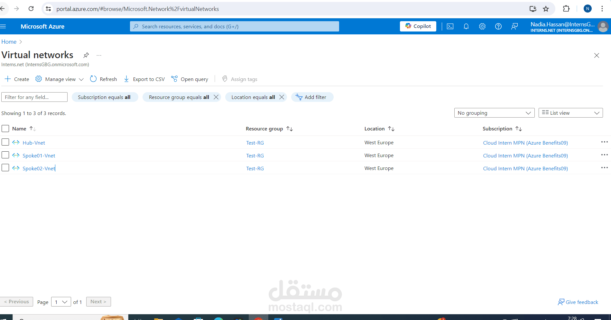Image resolution: width=611 pixels, height=320 pixels.
Task: Open Cloud Shell from the top bar
Action: [450, 26]
